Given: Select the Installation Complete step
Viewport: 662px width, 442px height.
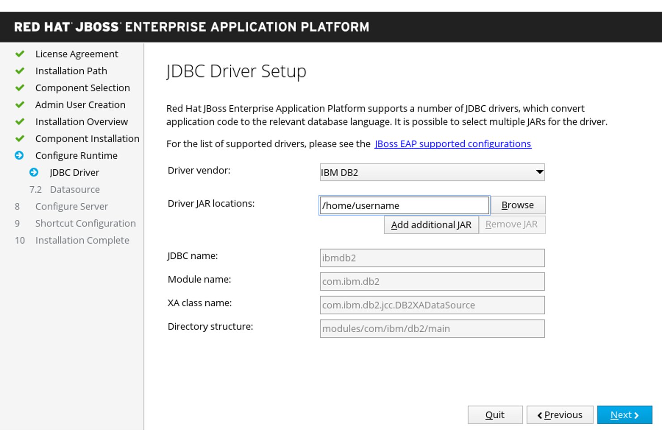Looking at the screenshot, I should click(x=82, y=240).
